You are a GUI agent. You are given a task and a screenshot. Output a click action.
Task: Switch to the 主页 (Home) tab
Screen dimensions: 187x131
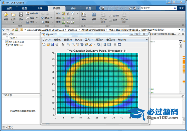click(x=9, y=8)
